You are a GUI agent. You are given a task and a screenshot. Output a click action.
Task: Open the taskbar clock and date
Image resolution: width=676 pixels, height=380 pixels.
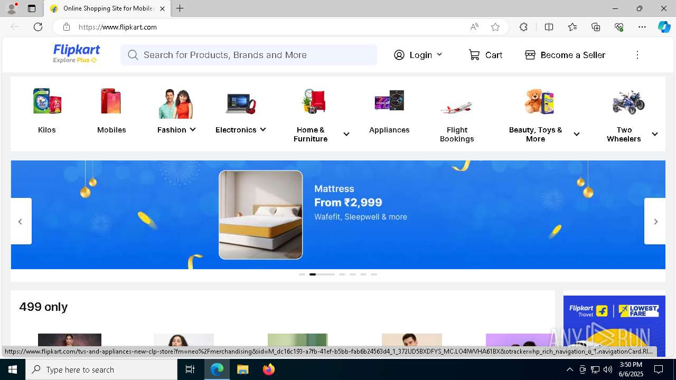pos(631,369)
